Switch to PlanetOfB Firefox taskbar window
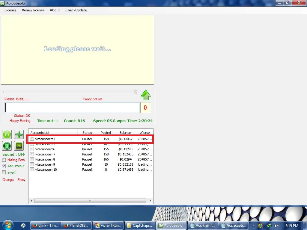 click(76, 226)
